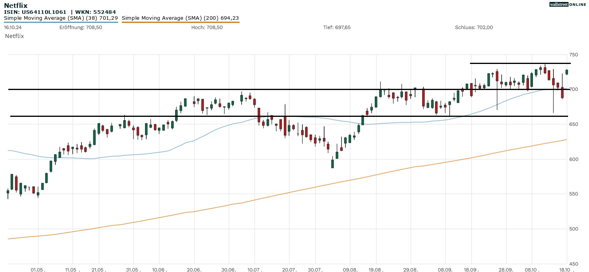Toggle the SMA (38) legend entry
Viewport: 589px width, 272px height.
coord(61,18)
